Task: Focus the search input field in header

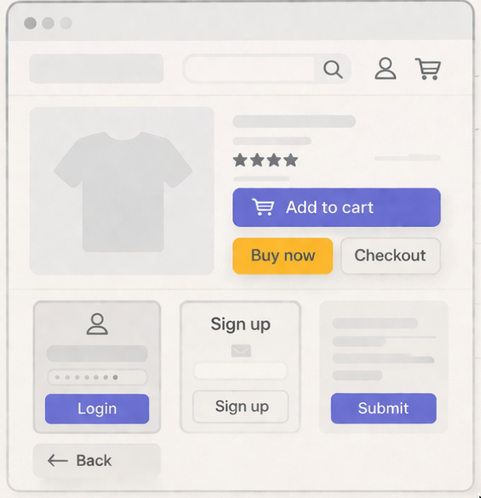Action: [249, 69]
